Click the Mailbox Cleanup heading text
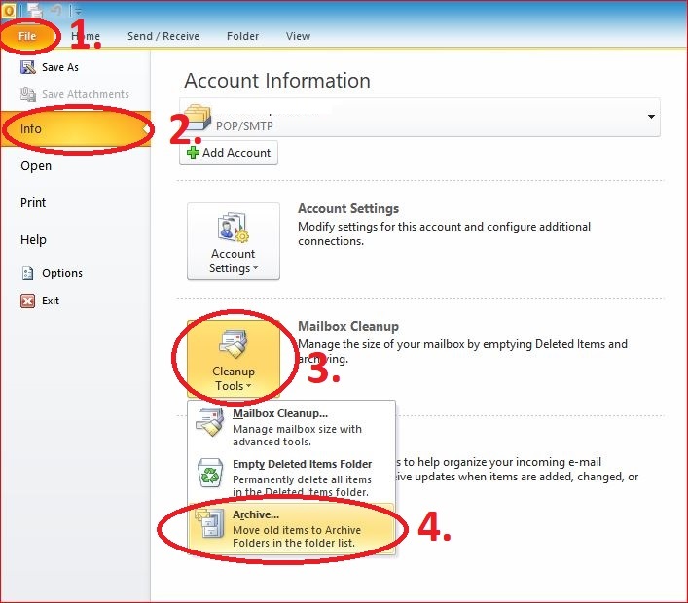The height and width of the screenshot is (603, 688). 348,326
